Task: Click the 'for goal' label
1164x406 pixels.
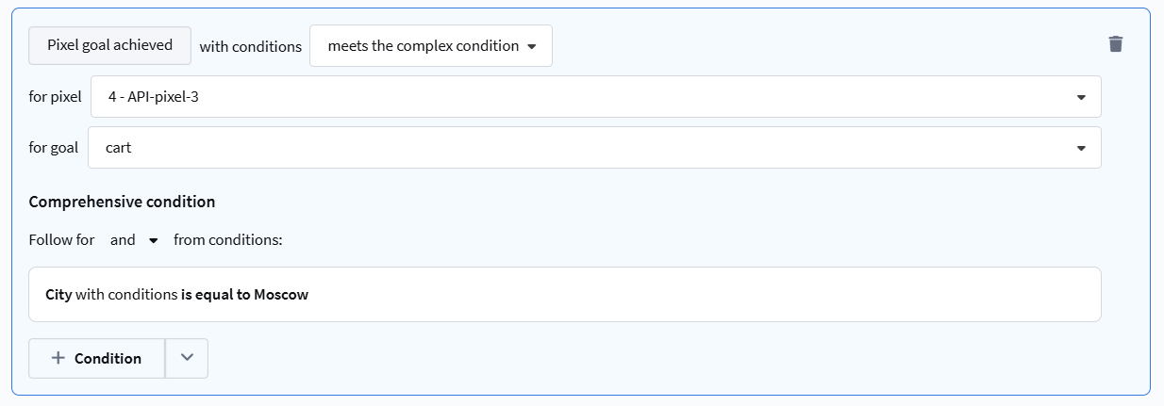Action: (x=54, y=148)
